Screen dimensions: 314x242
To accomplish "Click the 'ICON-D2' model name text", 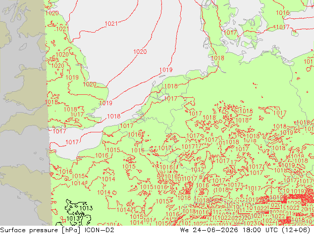I will coord(100,230).
